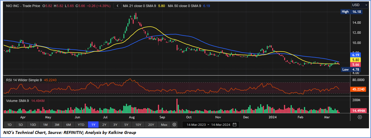This screenshot has height=138, width=371.
Task: Collapse indicators with the left chevron button
Action: click(x=117, y=6)
